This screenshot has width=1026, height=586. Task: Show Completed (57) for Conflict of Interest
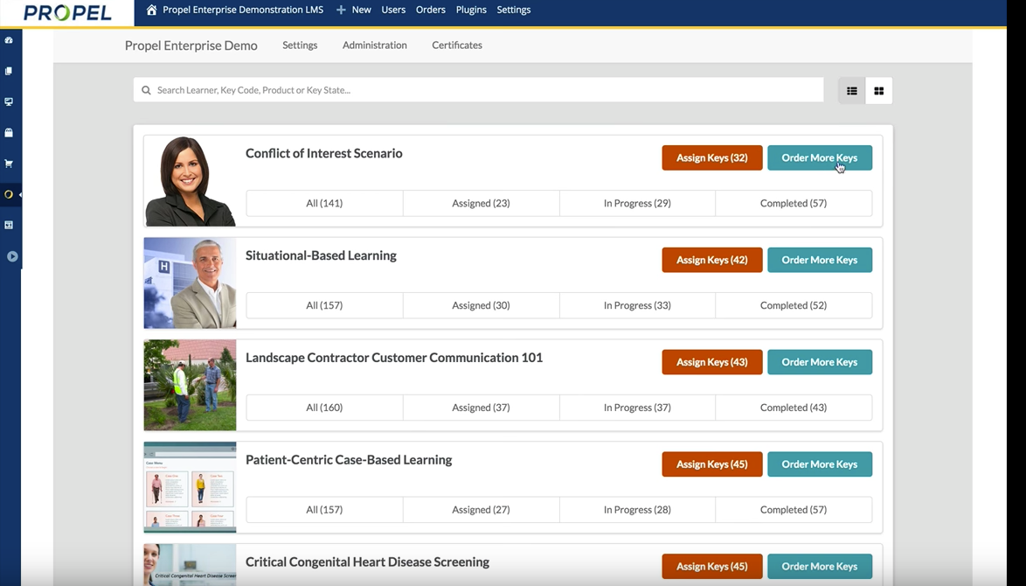794,203
